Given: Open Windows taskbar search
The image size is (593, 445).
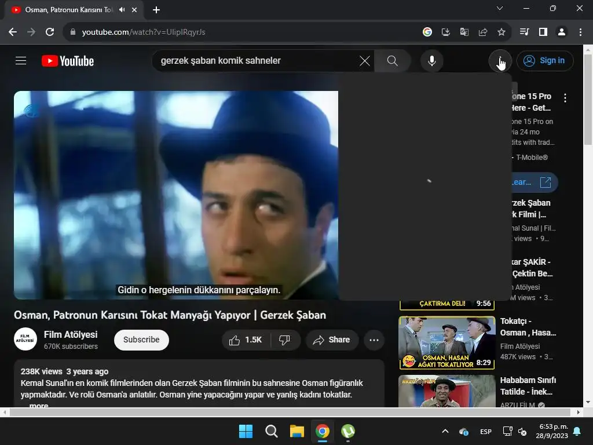Looking at the screenshot, I should [271, 431].
